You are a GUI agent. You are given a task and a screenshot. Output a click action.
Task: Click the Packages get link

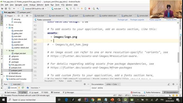(123, 20)
